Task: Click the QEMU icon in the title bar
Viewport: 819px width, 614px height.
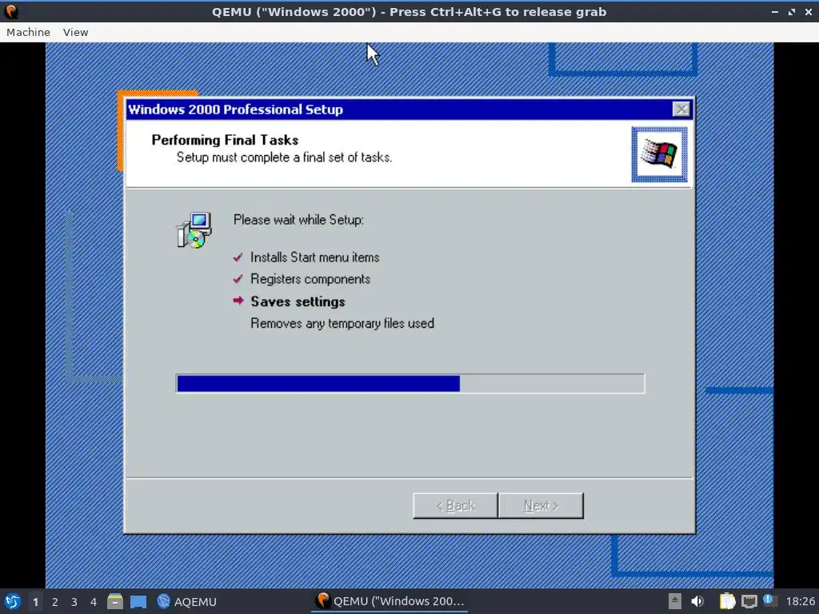Action: tap(11, 11)
